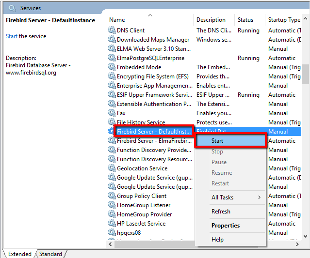Click the vertical scrollbar down arrow

pyautogui.click(x=306, y=236)
